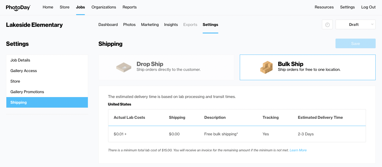
Task: Open Reports in top navigation
Action: pyautogui.click(x=130, y=7)
